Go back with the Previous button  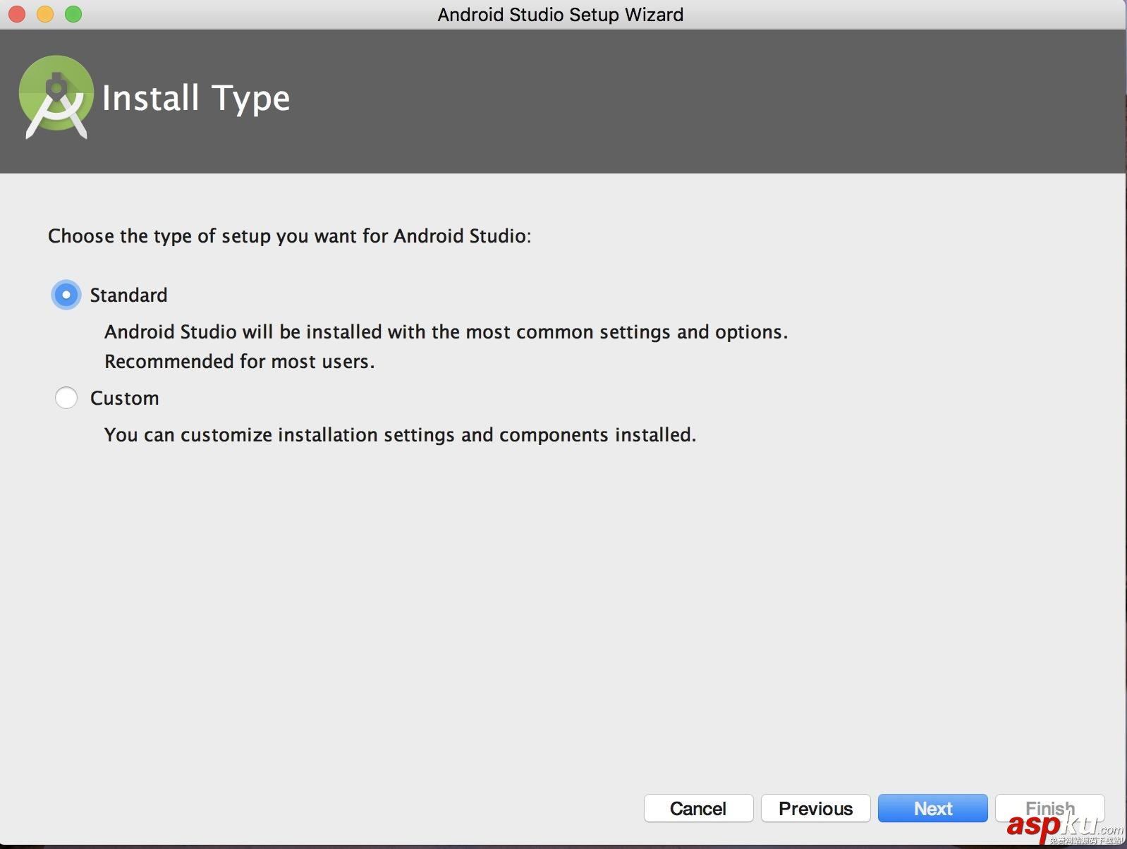click(815, 808)
